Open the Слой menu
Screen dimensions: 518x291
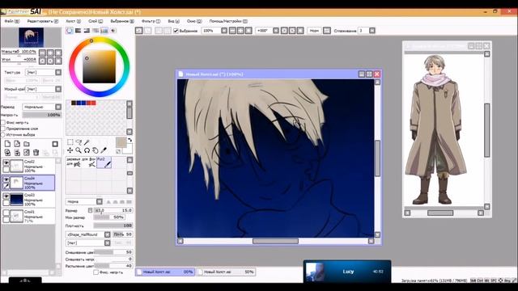96,21
